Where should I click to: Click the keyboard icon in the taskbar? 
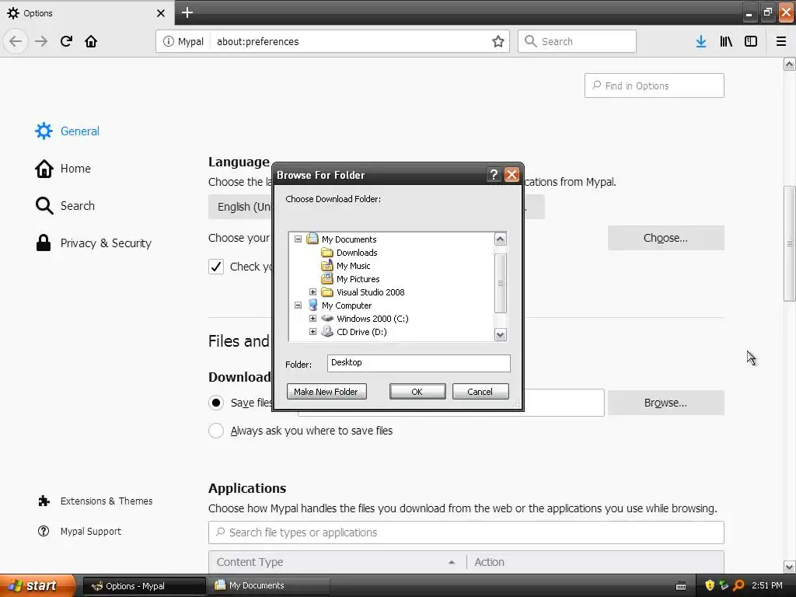coord(681,586)
